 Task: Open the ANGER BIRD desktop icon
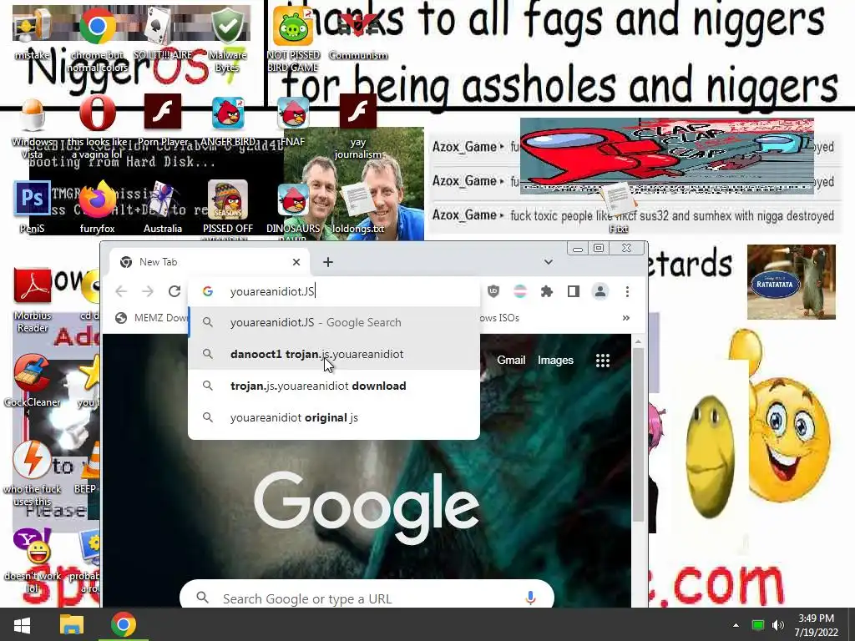tap(228, 121)
